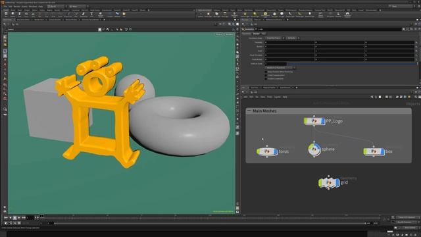421x237 pixels.
Task: Enable Child Compensation checkbox
Action: tap(266, 75)
